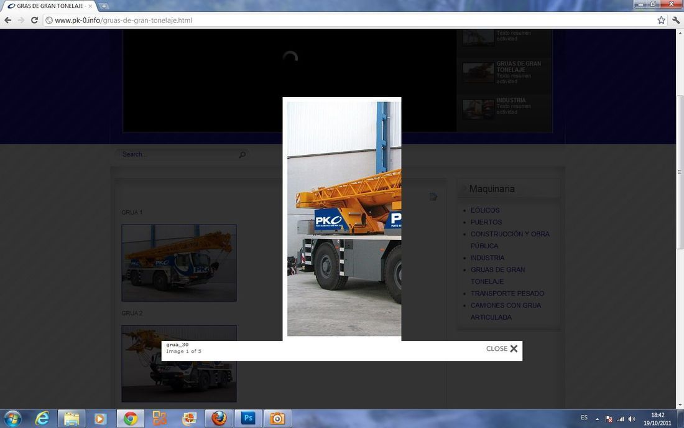The height and width of the screenshot is (428, 684).
Task: Click the edit article icon above the gallery
Action: pyautogui.click(x=433, y=197)
